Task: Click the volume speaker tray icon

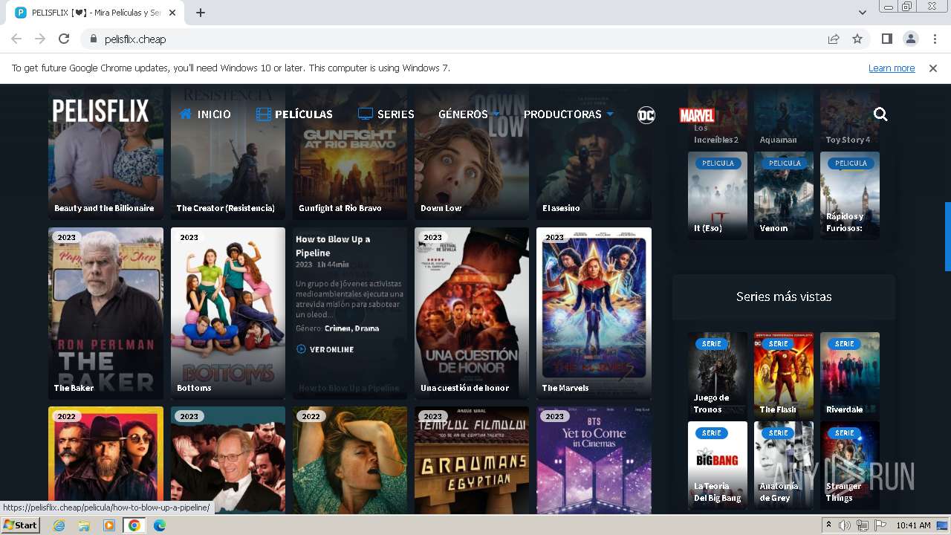Action: pos(845,525)
